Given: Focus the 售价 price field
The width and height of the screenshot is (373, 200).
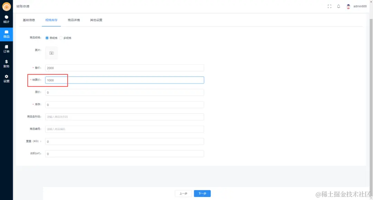Looking at the screenshot, I should tap(124, 68).
